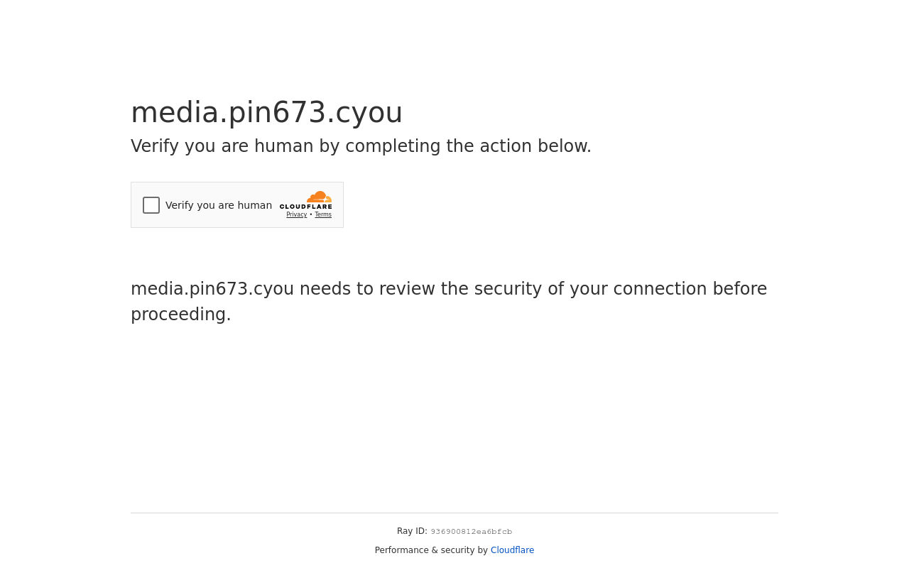This screenshot has width=909, height=568.
Task: Follow the blue Cloudflare footer link
Action: (512, 550)
